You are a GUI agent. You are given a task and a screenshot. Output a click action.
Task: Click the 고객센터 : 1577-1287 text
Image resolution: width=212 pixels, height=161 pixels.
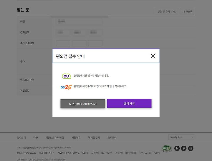[102, 153]
